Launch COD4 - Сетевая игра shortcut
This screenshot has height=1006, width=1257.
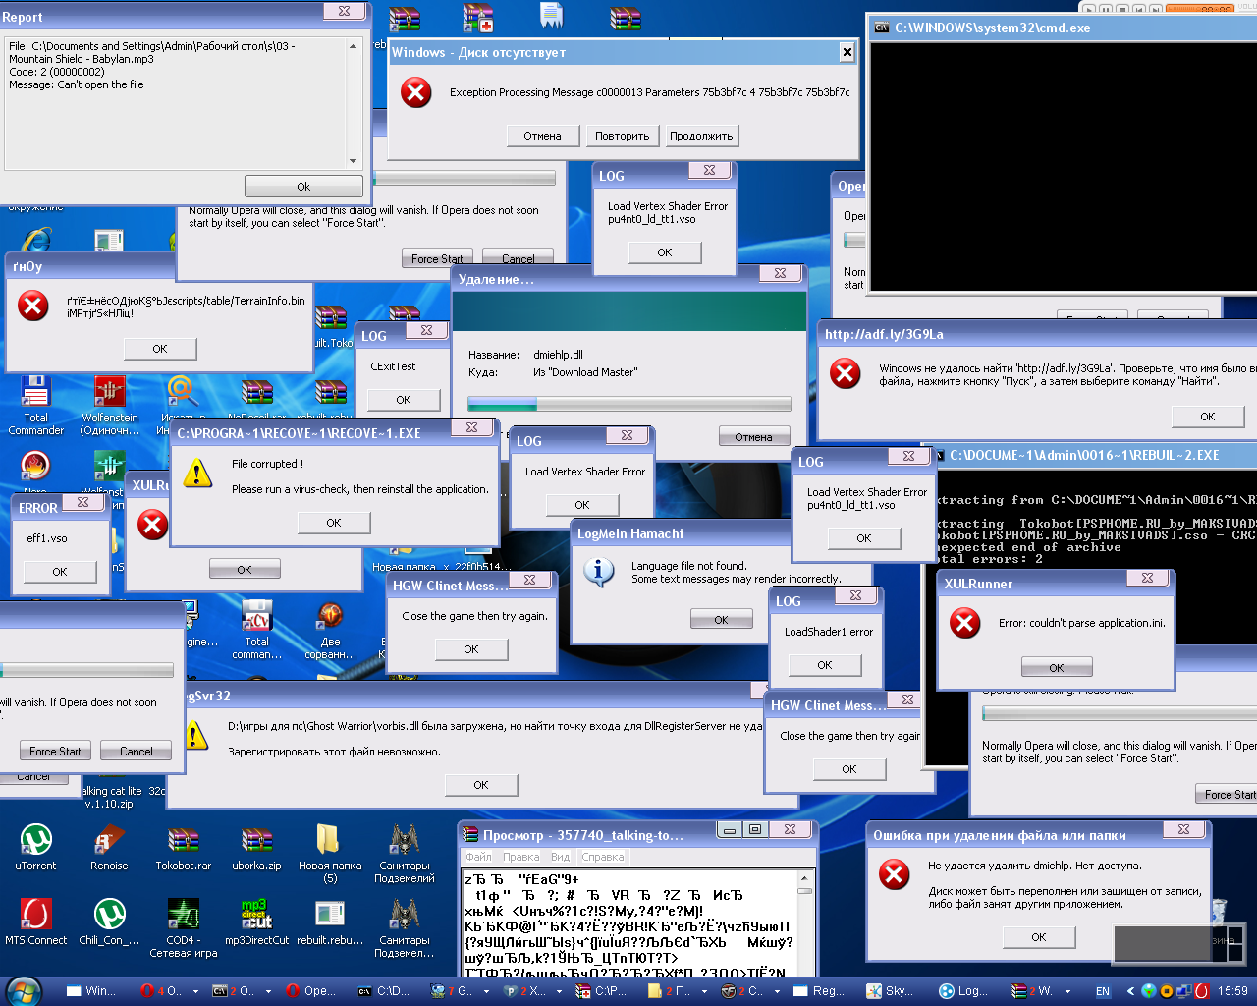pyautogui.click(x=184, y=926)
